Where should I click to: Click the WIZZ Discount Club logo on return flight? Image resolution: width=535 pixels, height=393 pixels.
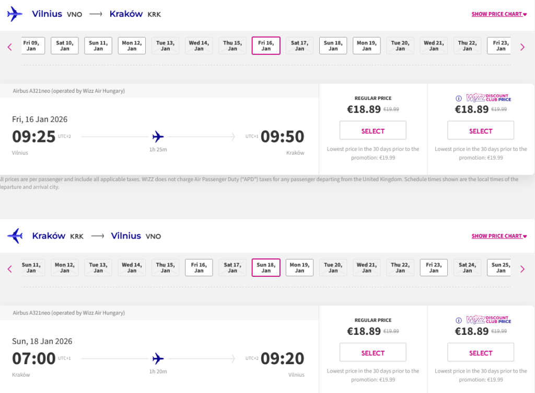click(488, 320)
